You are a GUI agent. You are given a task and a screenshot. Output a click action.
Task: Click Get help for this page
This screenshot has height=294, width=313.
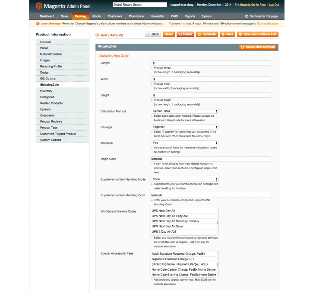click(x=263, y=16)
